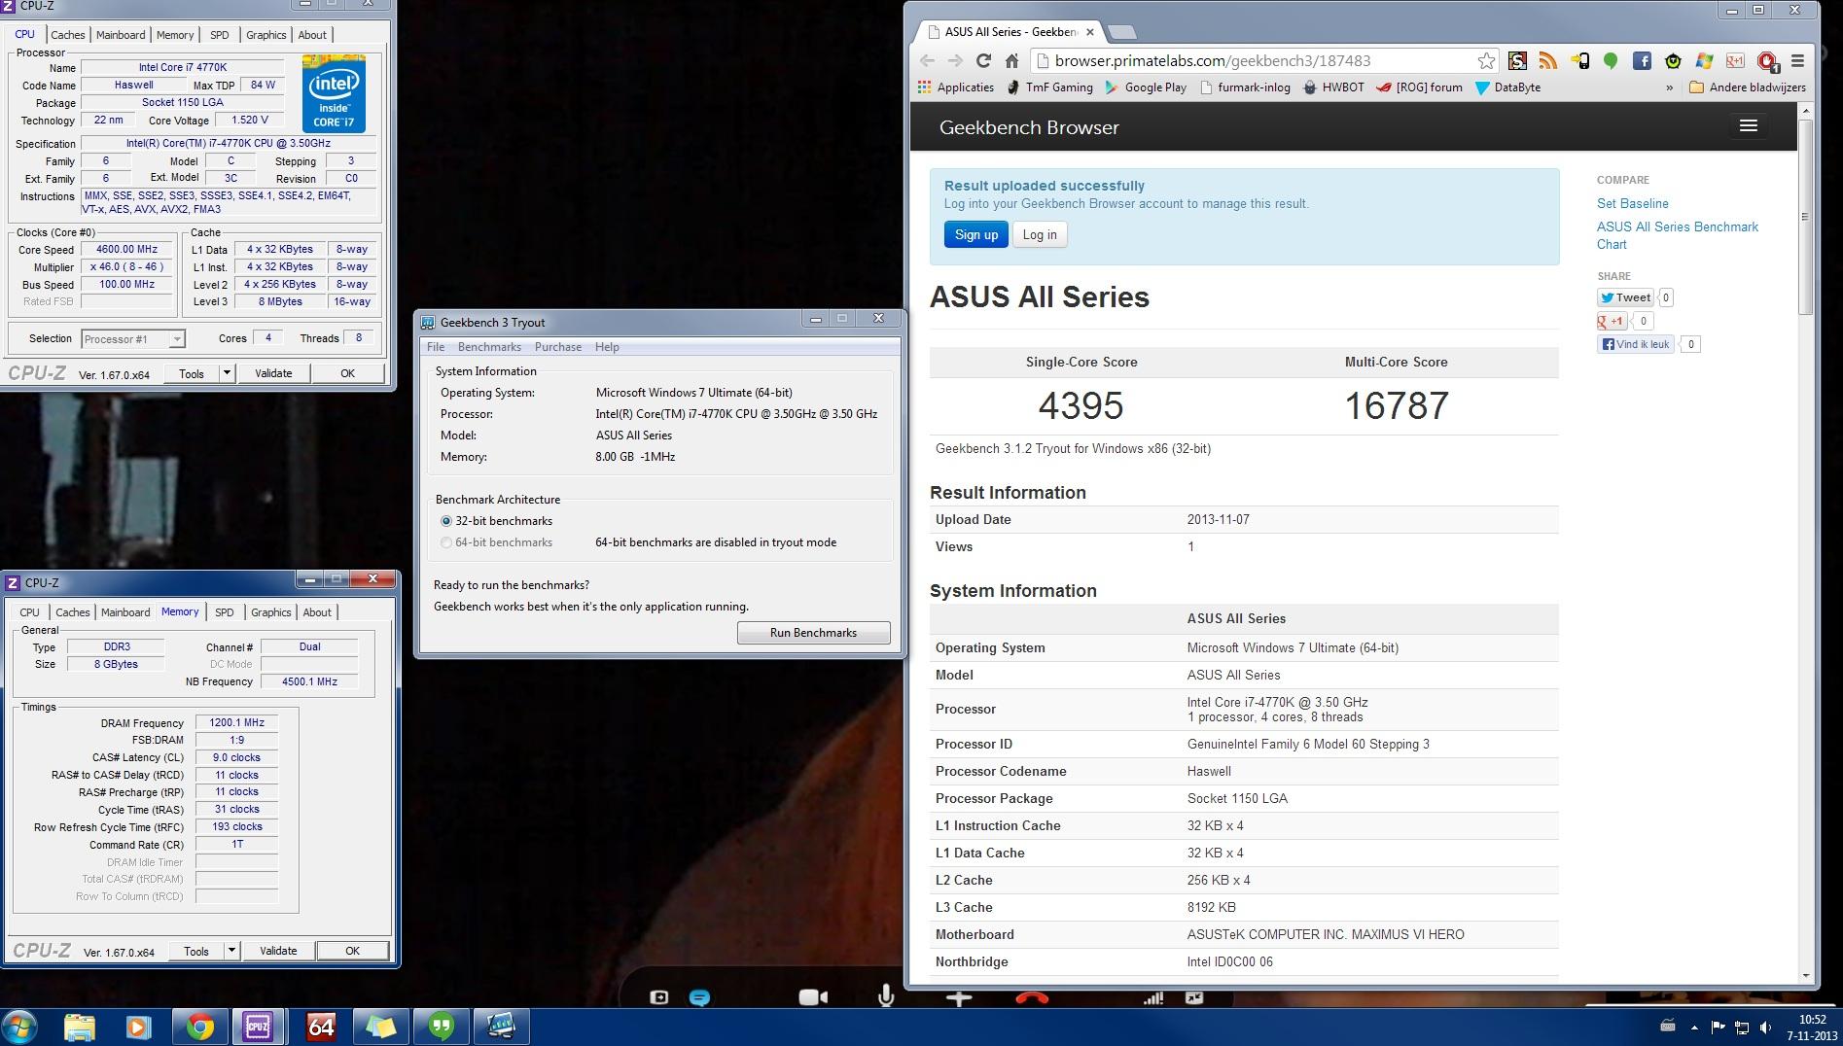The width and height of the screenshot is (1843, 1046).
Task: Click the Set Baseline link
Action: tap(1632, 203)
